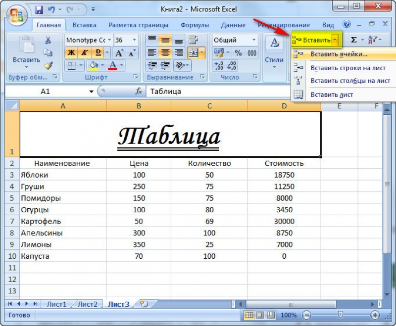
Task: Choose Вставить ячейки menu item
Action: (344, 54)
